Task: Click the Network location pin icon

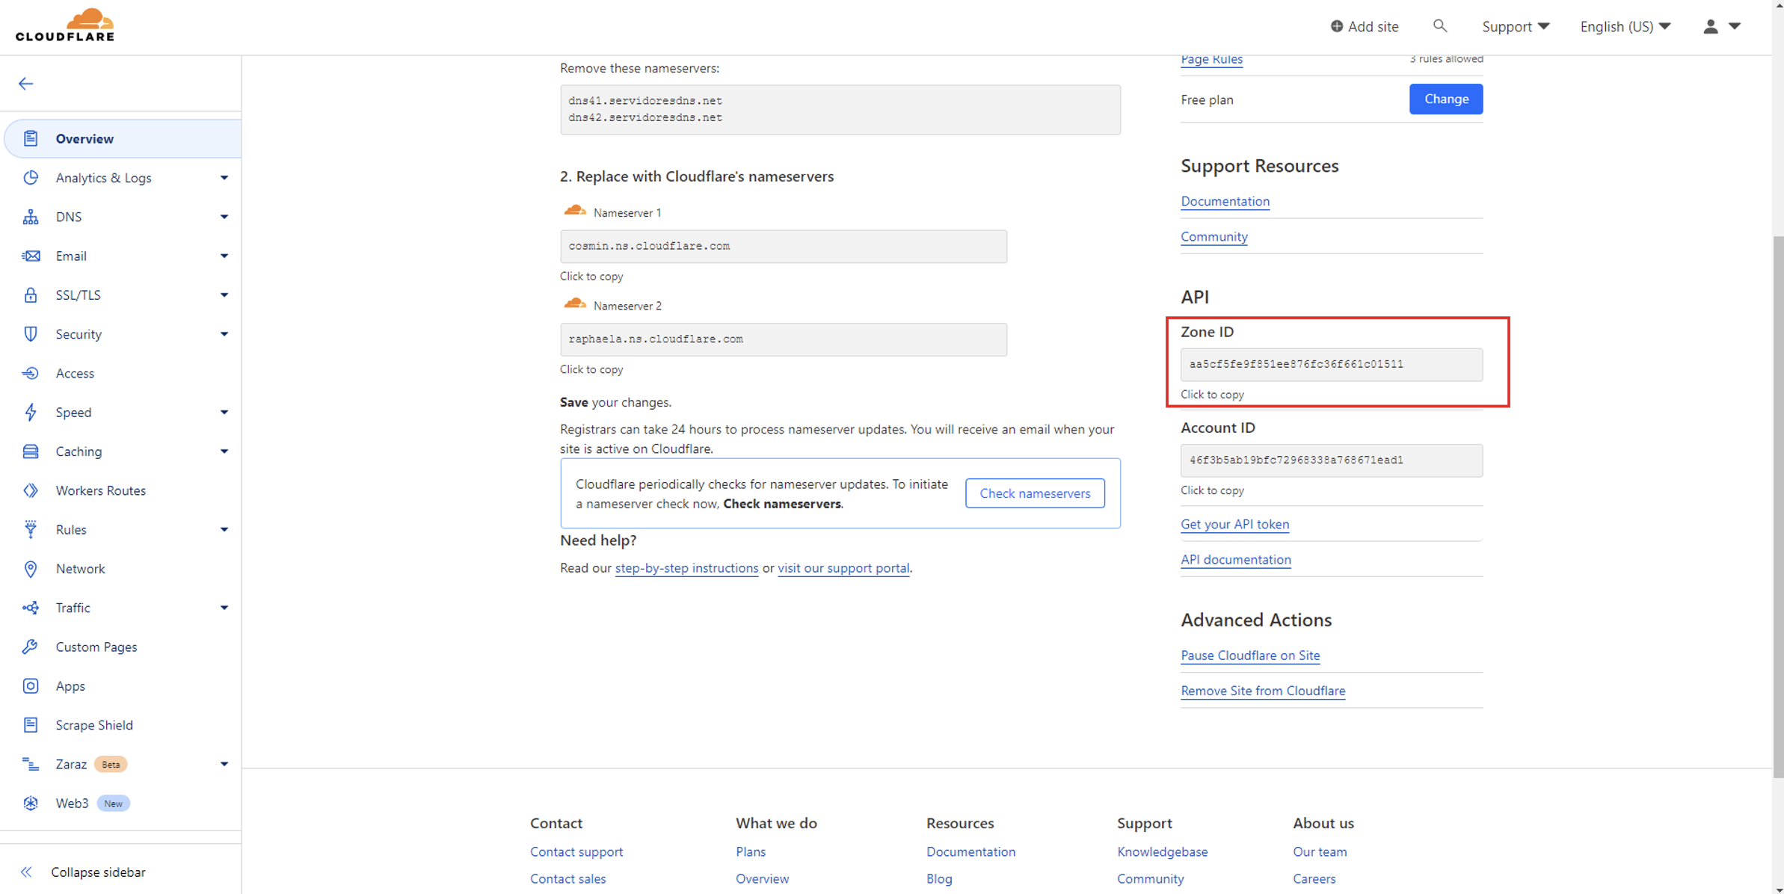Action: pos(31,569)
